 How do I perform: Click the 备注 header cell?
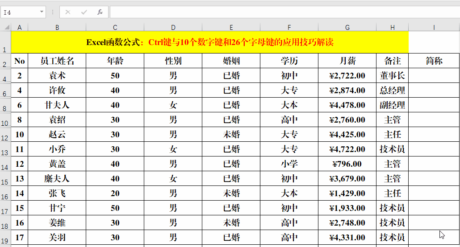393,61
